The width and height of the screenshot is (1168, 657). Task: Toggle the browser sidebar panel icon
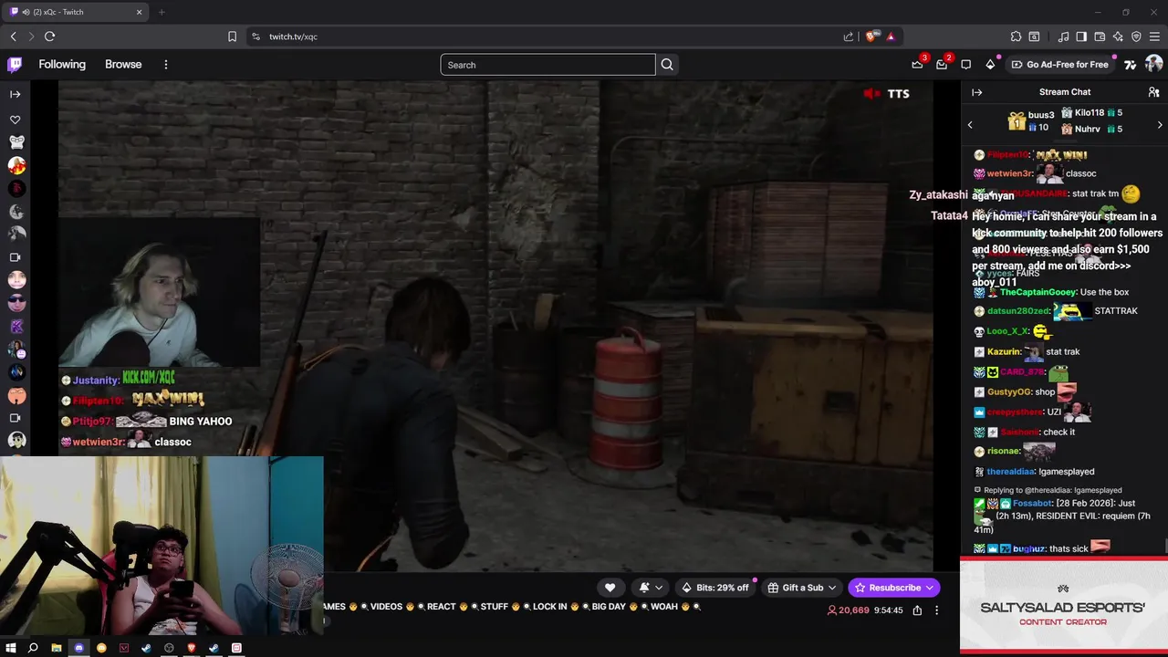[1081, 36]
